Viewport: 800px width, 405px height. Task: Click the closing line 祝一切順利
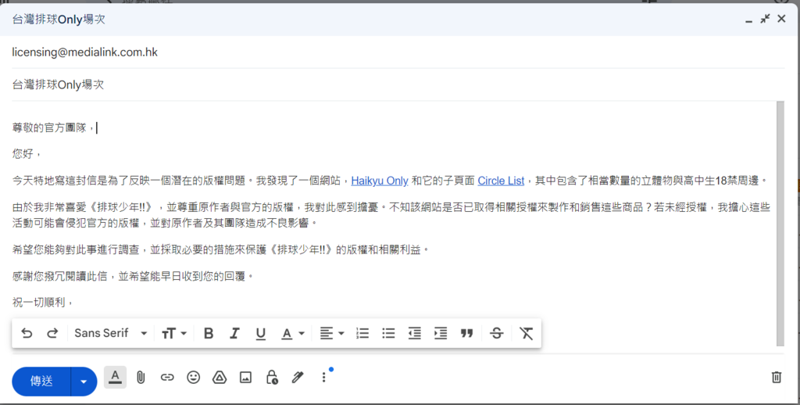pos(43,303)
